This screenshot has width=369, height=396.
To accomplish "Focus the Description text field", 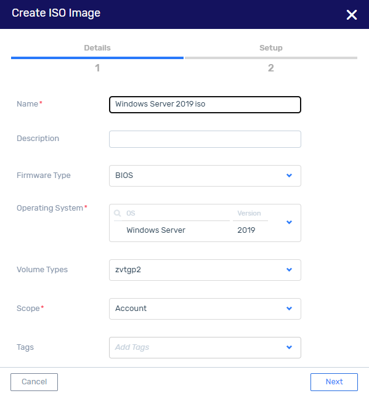I will tap(205, 139).
